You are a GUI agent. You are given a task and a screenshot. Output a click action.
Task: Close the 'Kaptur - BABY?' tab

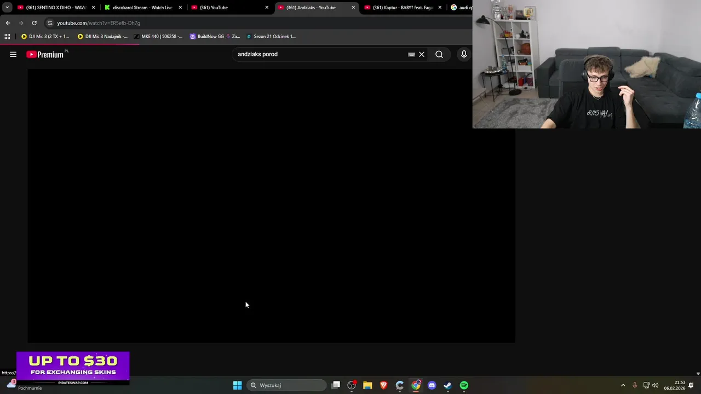coord(440,8)
